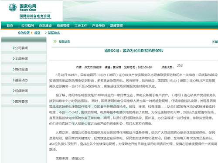The height and width of the screenshot is (163, 218).
Task: Click the 信息来源：德阳公司 source line
Action: click(x=70, y=158)
